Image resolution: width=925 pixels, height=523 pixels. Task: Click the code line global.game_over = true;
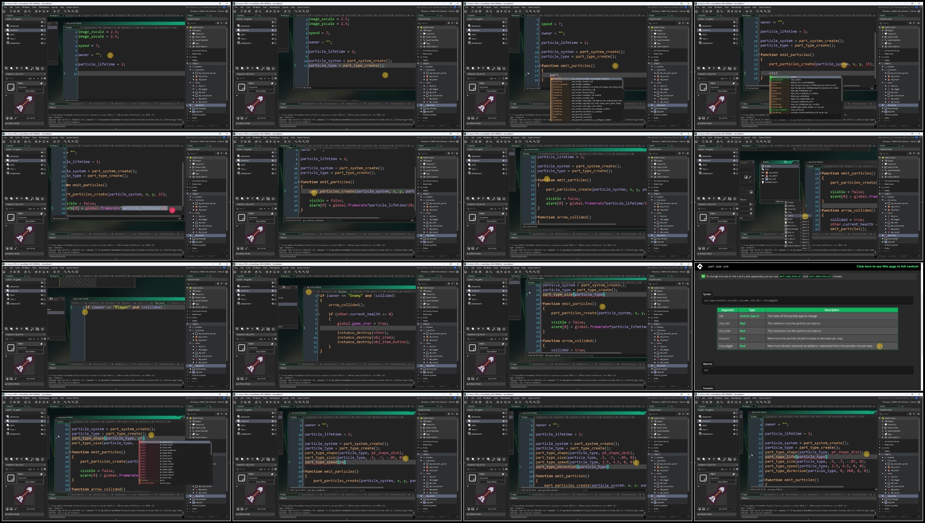(362, 323)
